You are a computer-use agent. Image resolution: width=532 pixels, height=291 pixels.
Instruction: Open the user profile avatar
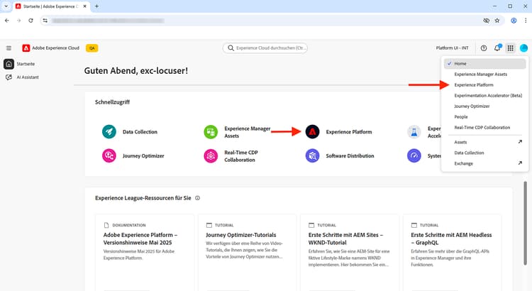[524, 48]
